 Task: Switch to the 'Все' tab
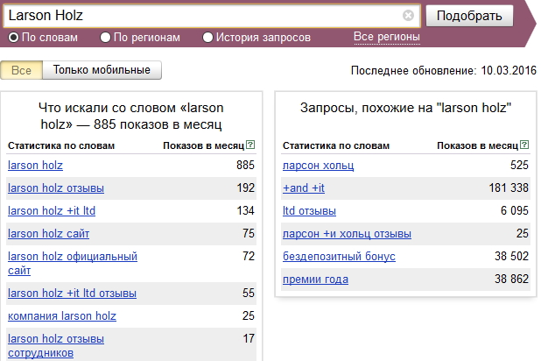tap(21, 70)
